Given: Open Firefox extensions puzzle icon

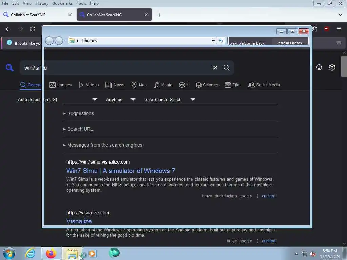Looking at the screenshot, I should [x=315, y=29].
